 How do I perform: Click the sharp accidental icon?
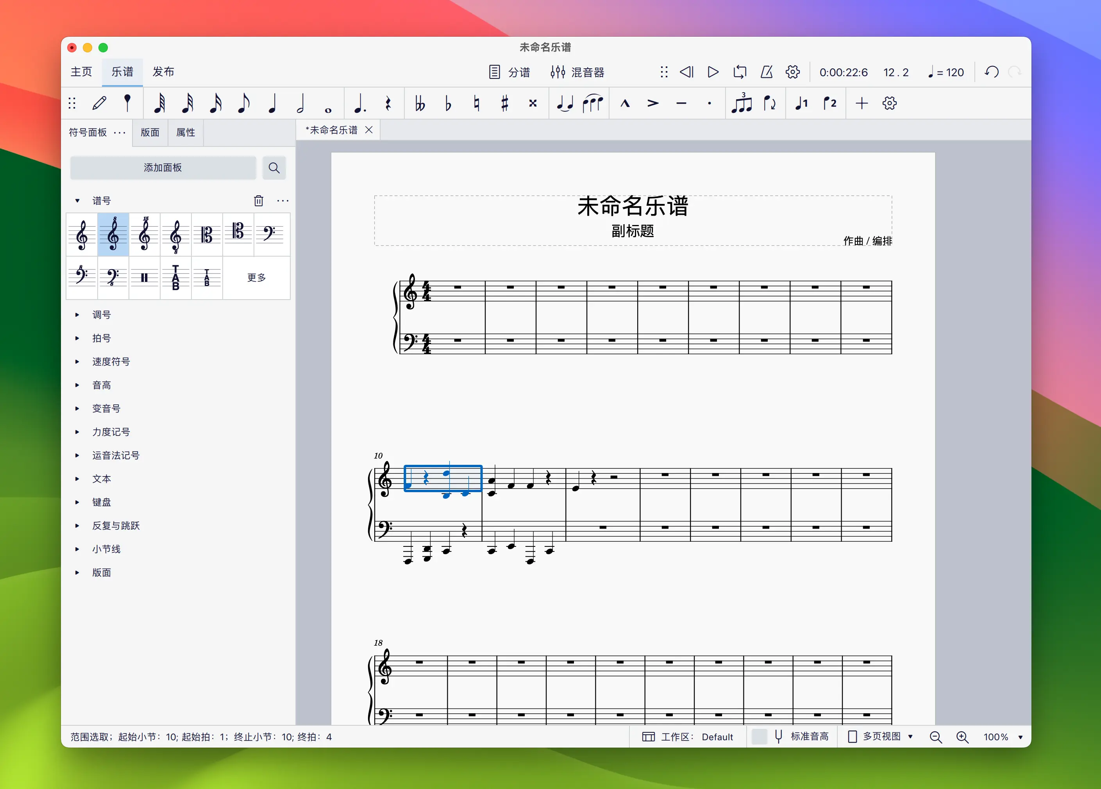point(505,104)
